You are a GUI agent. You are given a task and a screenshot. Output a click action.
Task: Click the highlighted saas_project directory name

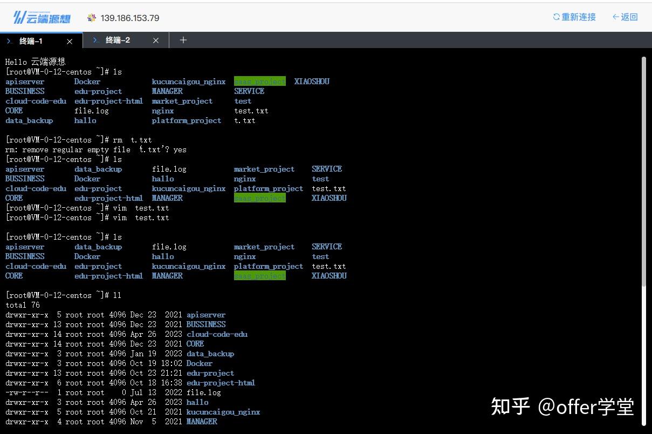click(x=259, y=81)
